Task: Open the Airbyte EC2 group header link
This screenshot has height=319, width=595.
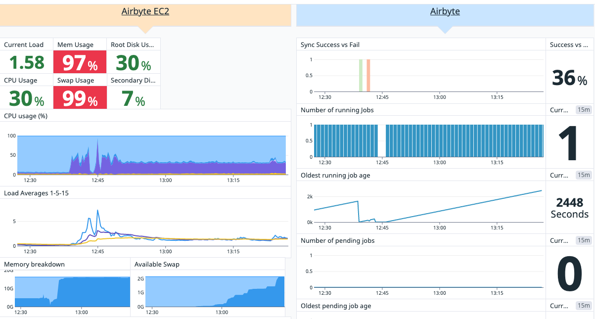Action: (x=145, y=11)
